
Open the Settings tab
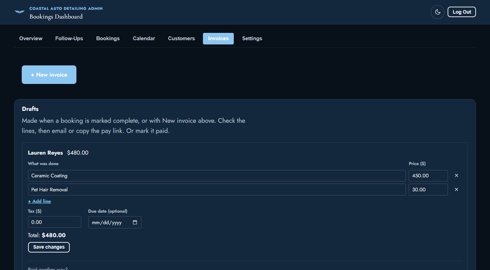click(x=252, y=38)
